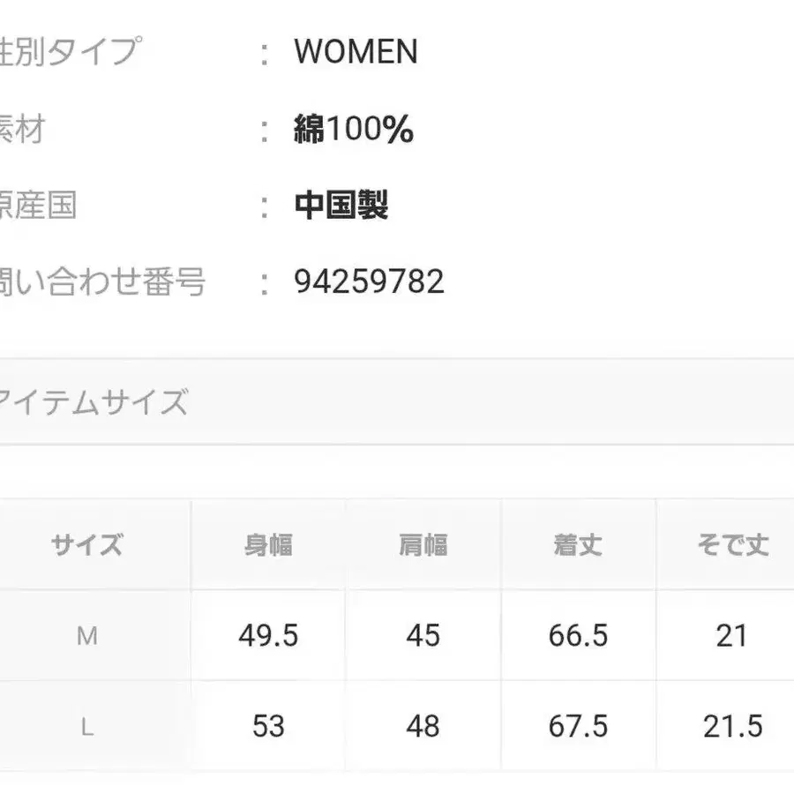794x794 pixels.
Task: Click the 21.5 sleeve length cell
Action: [732, 727]
